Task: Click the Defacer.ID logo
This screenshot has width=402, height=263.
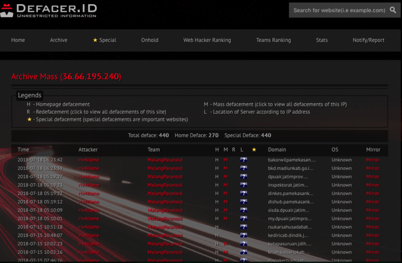Action: (x=49, y=10)
